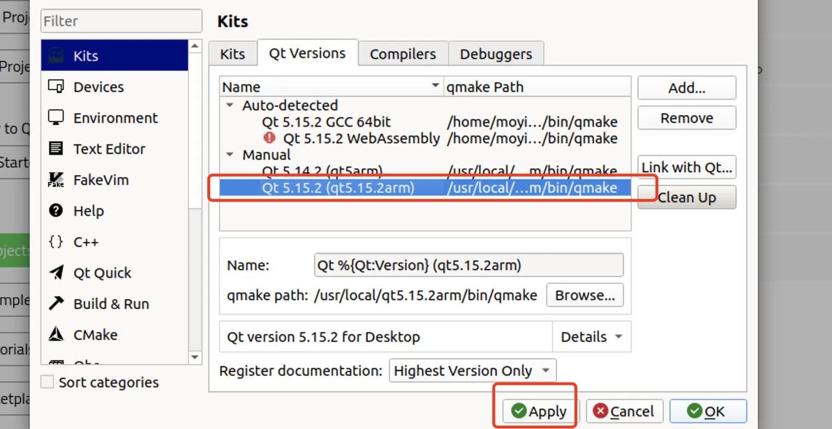Image resolution: width=832 pixels, height=429 pixels.
Task: Open the Kits category icon
Action: 57,56
